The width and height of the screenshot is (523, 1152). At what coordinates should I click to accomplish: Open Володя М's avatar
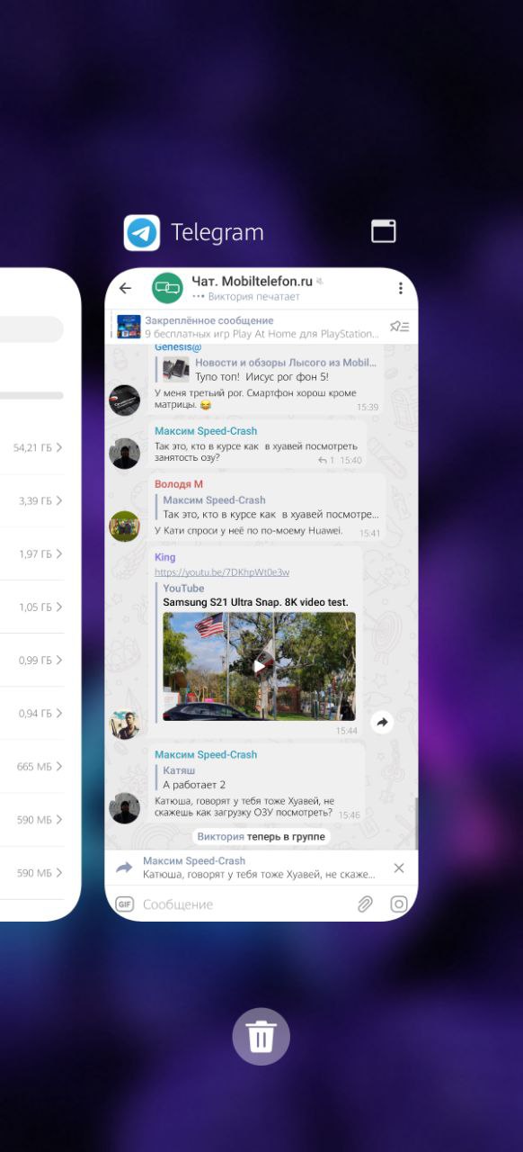coord(125,526)
